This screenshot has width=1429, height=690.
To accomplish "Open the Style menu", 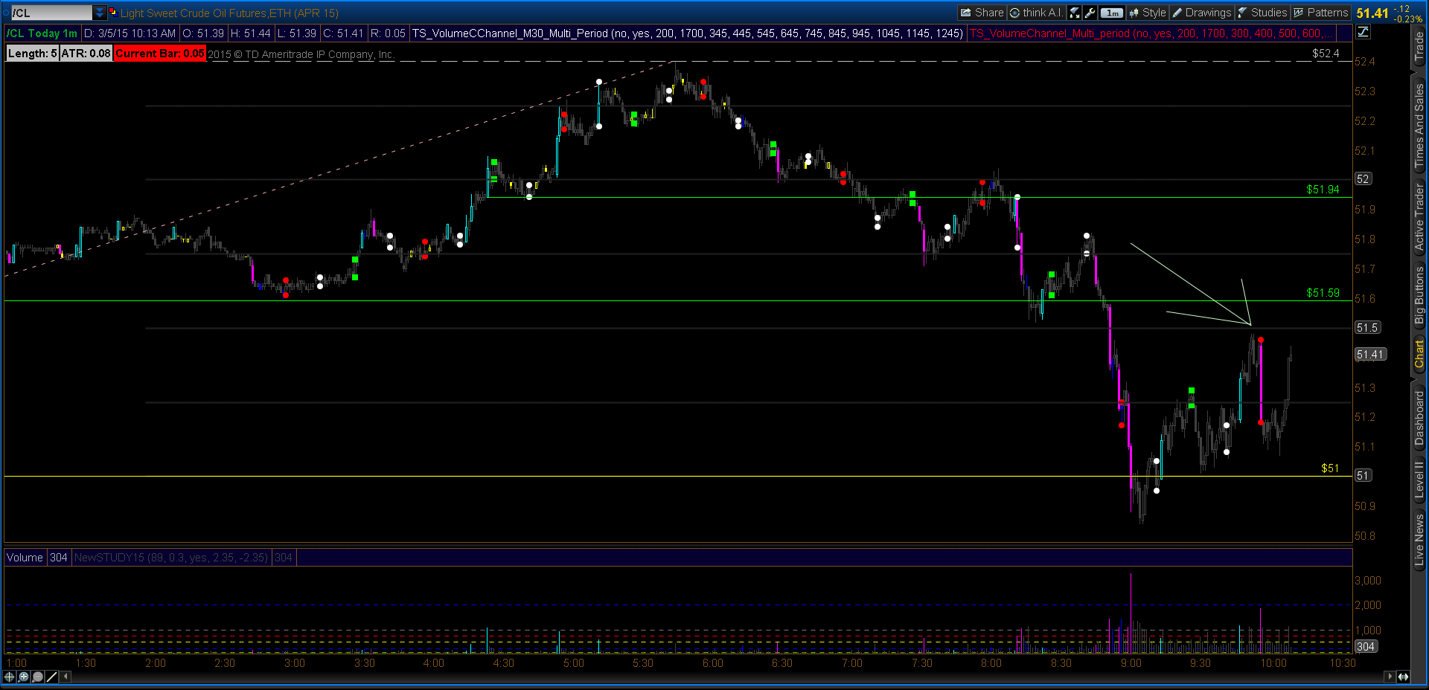I will (1148, 13).
